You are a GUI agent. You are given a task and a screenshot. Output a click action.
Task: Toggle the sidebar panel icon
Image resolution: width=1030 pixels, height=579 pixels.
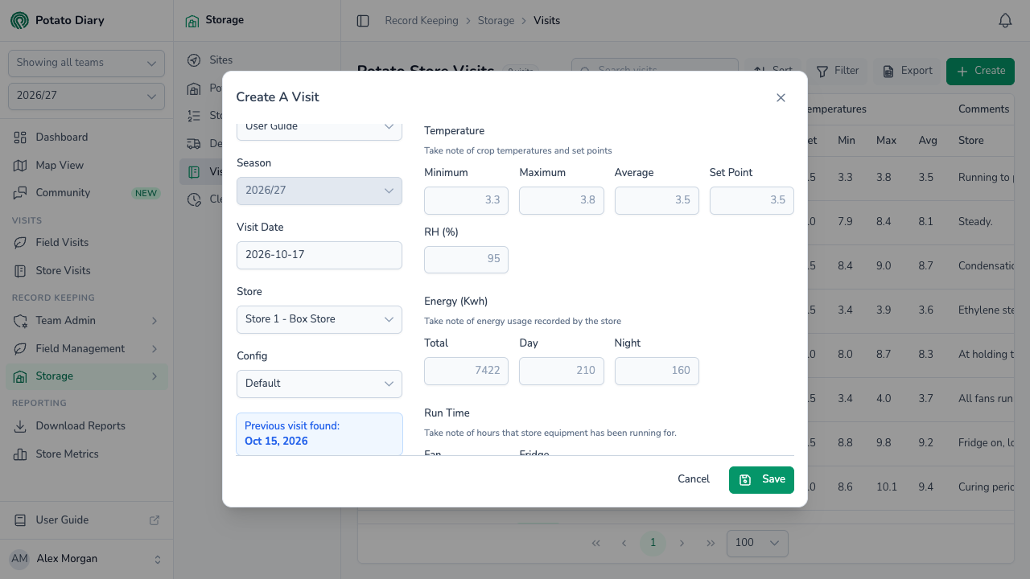tap(363, 21)
